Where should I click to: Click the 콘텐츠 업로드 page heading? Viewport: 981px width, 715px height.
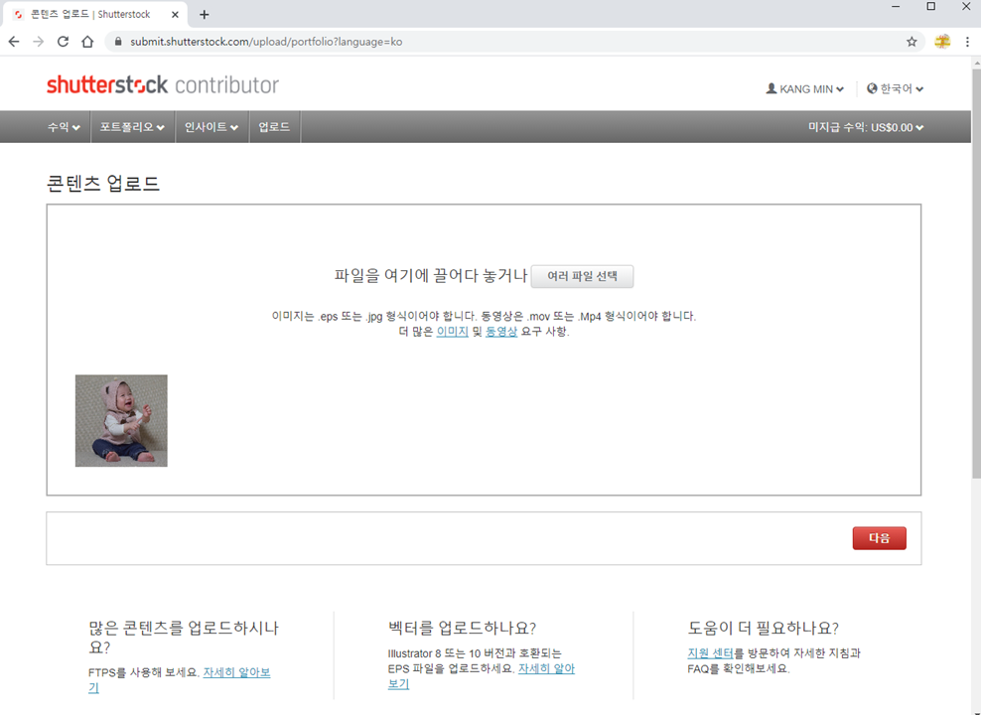[103, 184]
